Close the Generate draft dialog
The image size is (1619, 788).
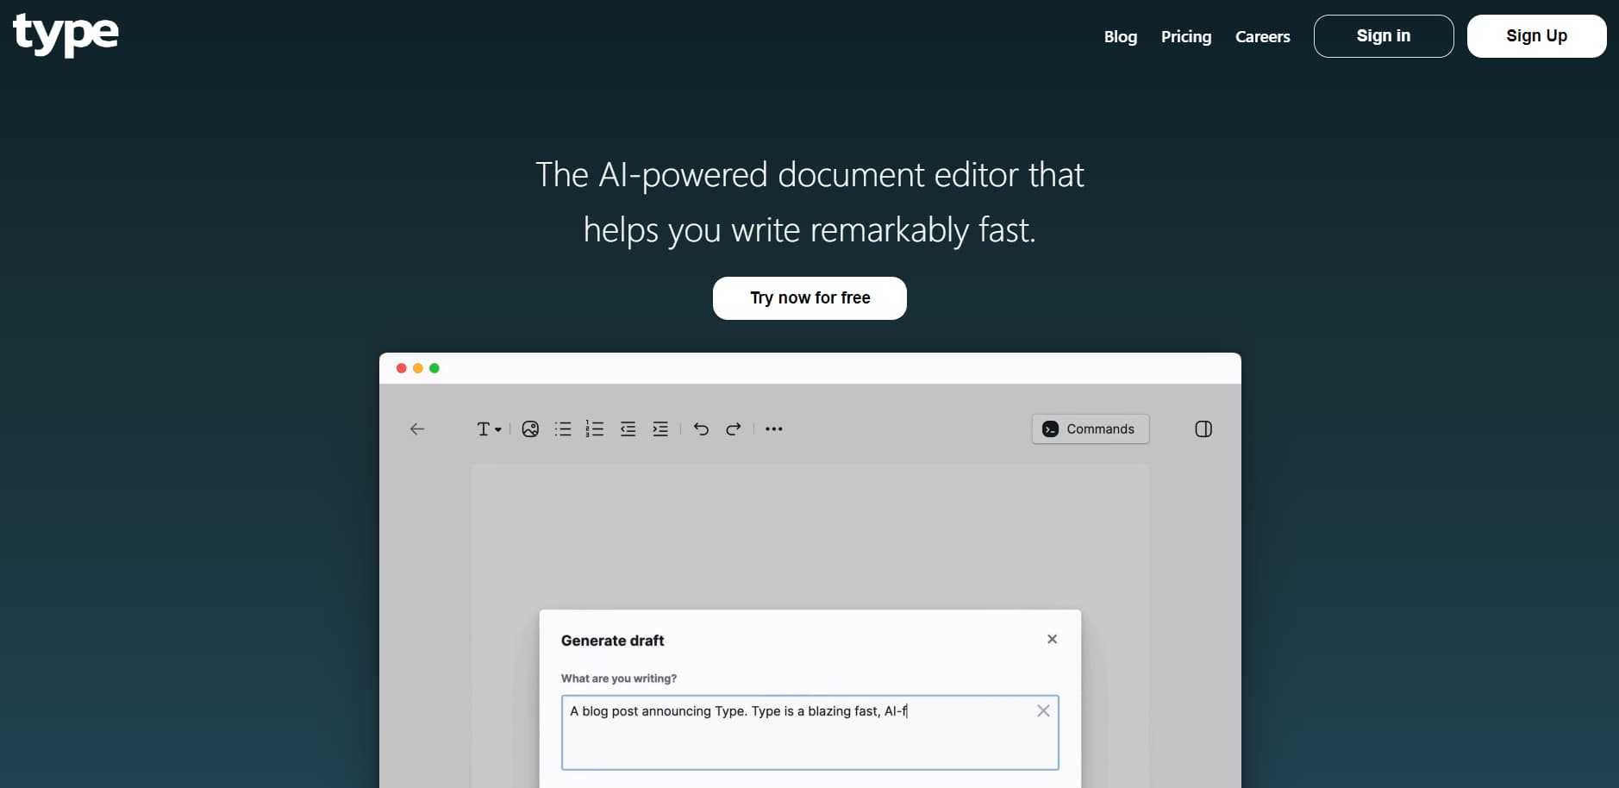(x=1052, y=639)
